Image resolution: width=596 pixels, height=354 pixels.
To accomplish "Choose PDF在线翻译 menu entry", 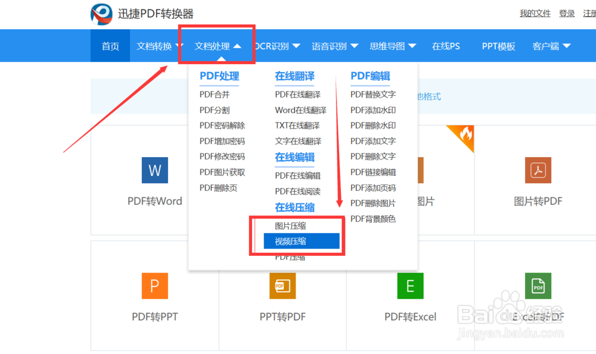I will (x=297, y=95).
